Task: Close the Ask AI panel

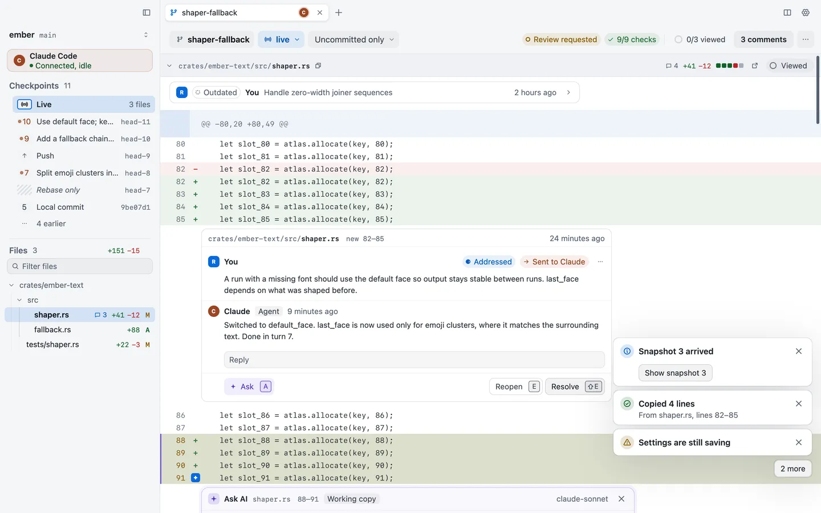Action: [x=621, y=499]
